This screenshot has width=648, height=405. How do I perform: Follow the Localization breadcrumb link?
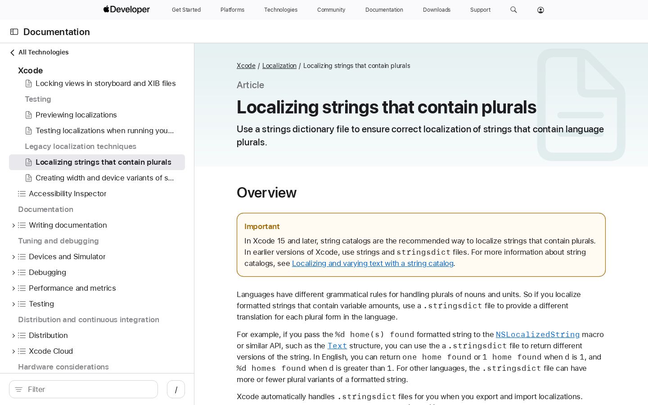pyautogui.click(x=279, y=66)
